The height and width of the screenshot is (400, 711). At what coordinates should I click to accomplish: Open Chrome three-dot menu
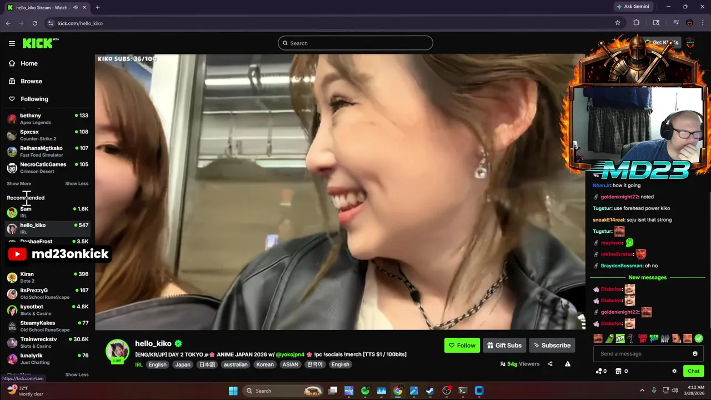[x=703, y=23]
